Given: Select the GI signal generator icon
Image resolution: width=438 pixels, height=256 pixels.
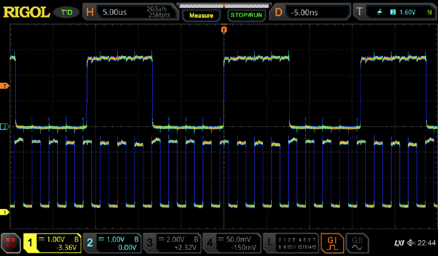Looking at the screenshot, I should point(332,243).
